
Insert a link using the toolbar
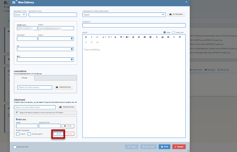pyautogui.click(x=157, y=37)
